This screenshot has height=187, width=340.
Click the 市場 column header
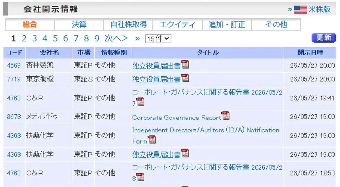coord(84,52)
